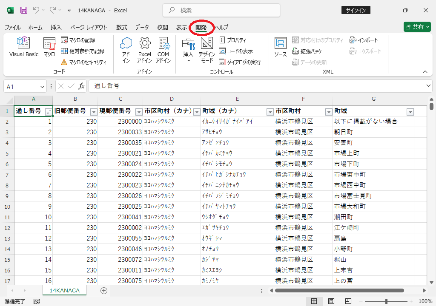Open the ファイル tab
Image resolution: width=436 pixels, height=306 pixels.
(13, 27)
